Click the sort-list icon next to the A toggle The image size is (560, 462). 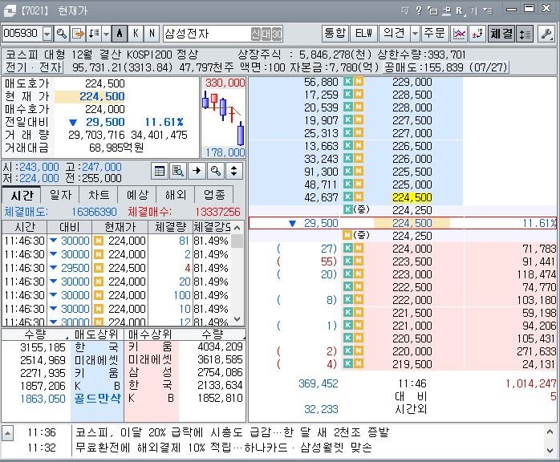click(x=94, y=34)
